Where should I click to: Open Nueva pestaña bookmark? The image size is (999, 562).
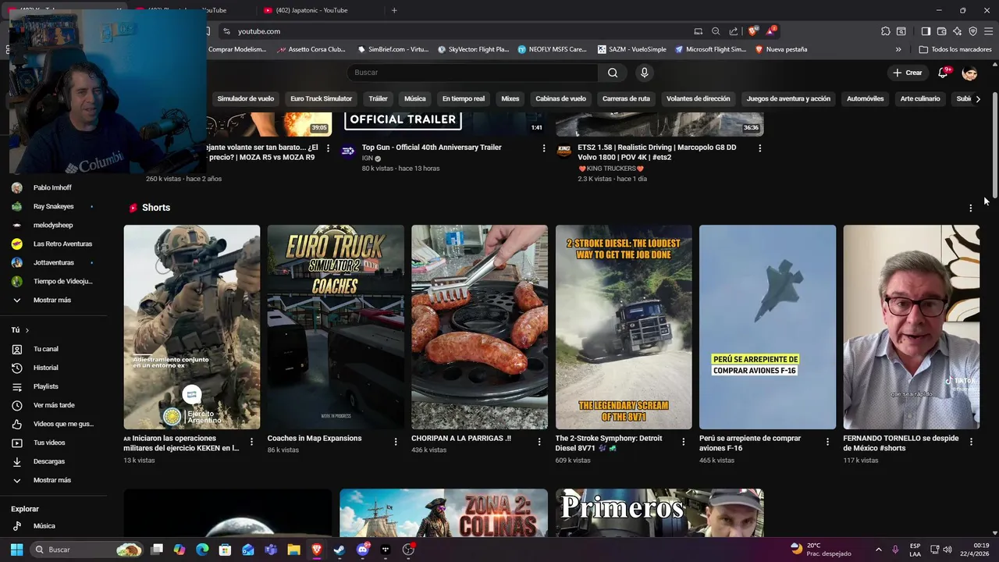coord(780,49)
